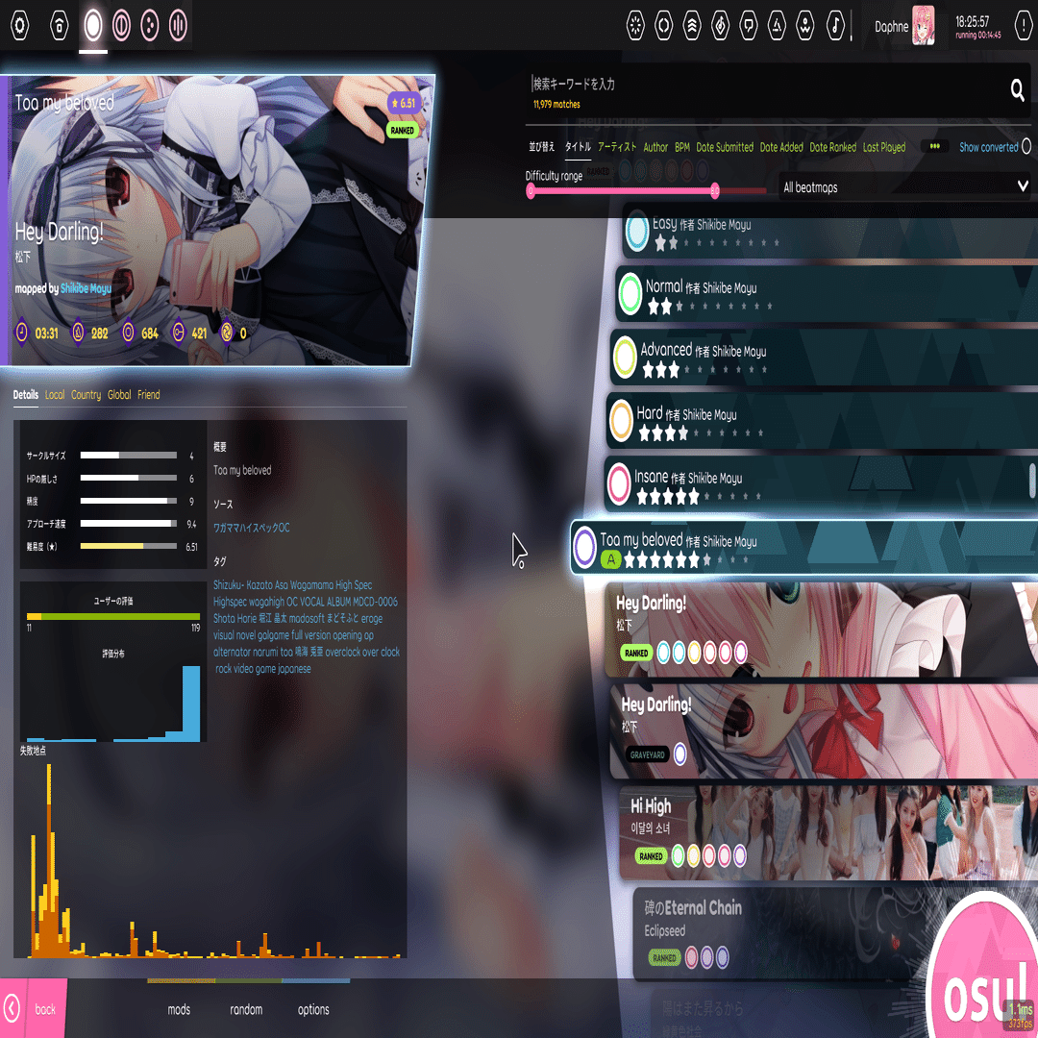Click the back arrow icon

12,1009
